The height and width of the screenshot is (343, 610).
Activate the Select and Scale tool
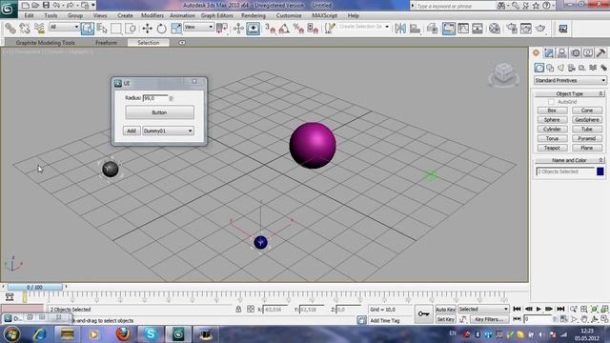(175, 28)
